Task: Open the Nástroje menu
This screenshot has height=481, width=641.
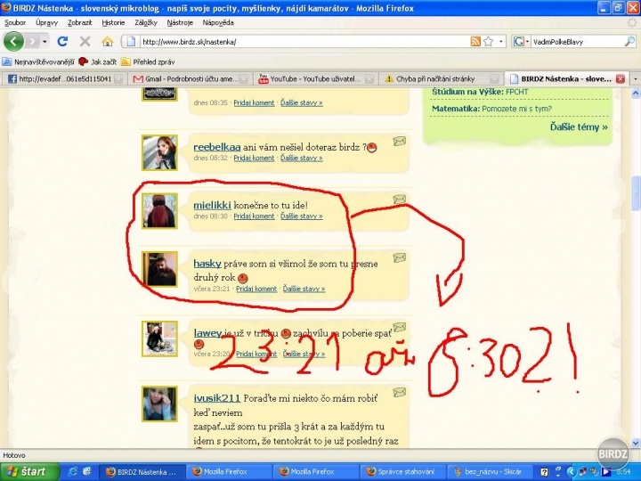Action: [180, 22]
